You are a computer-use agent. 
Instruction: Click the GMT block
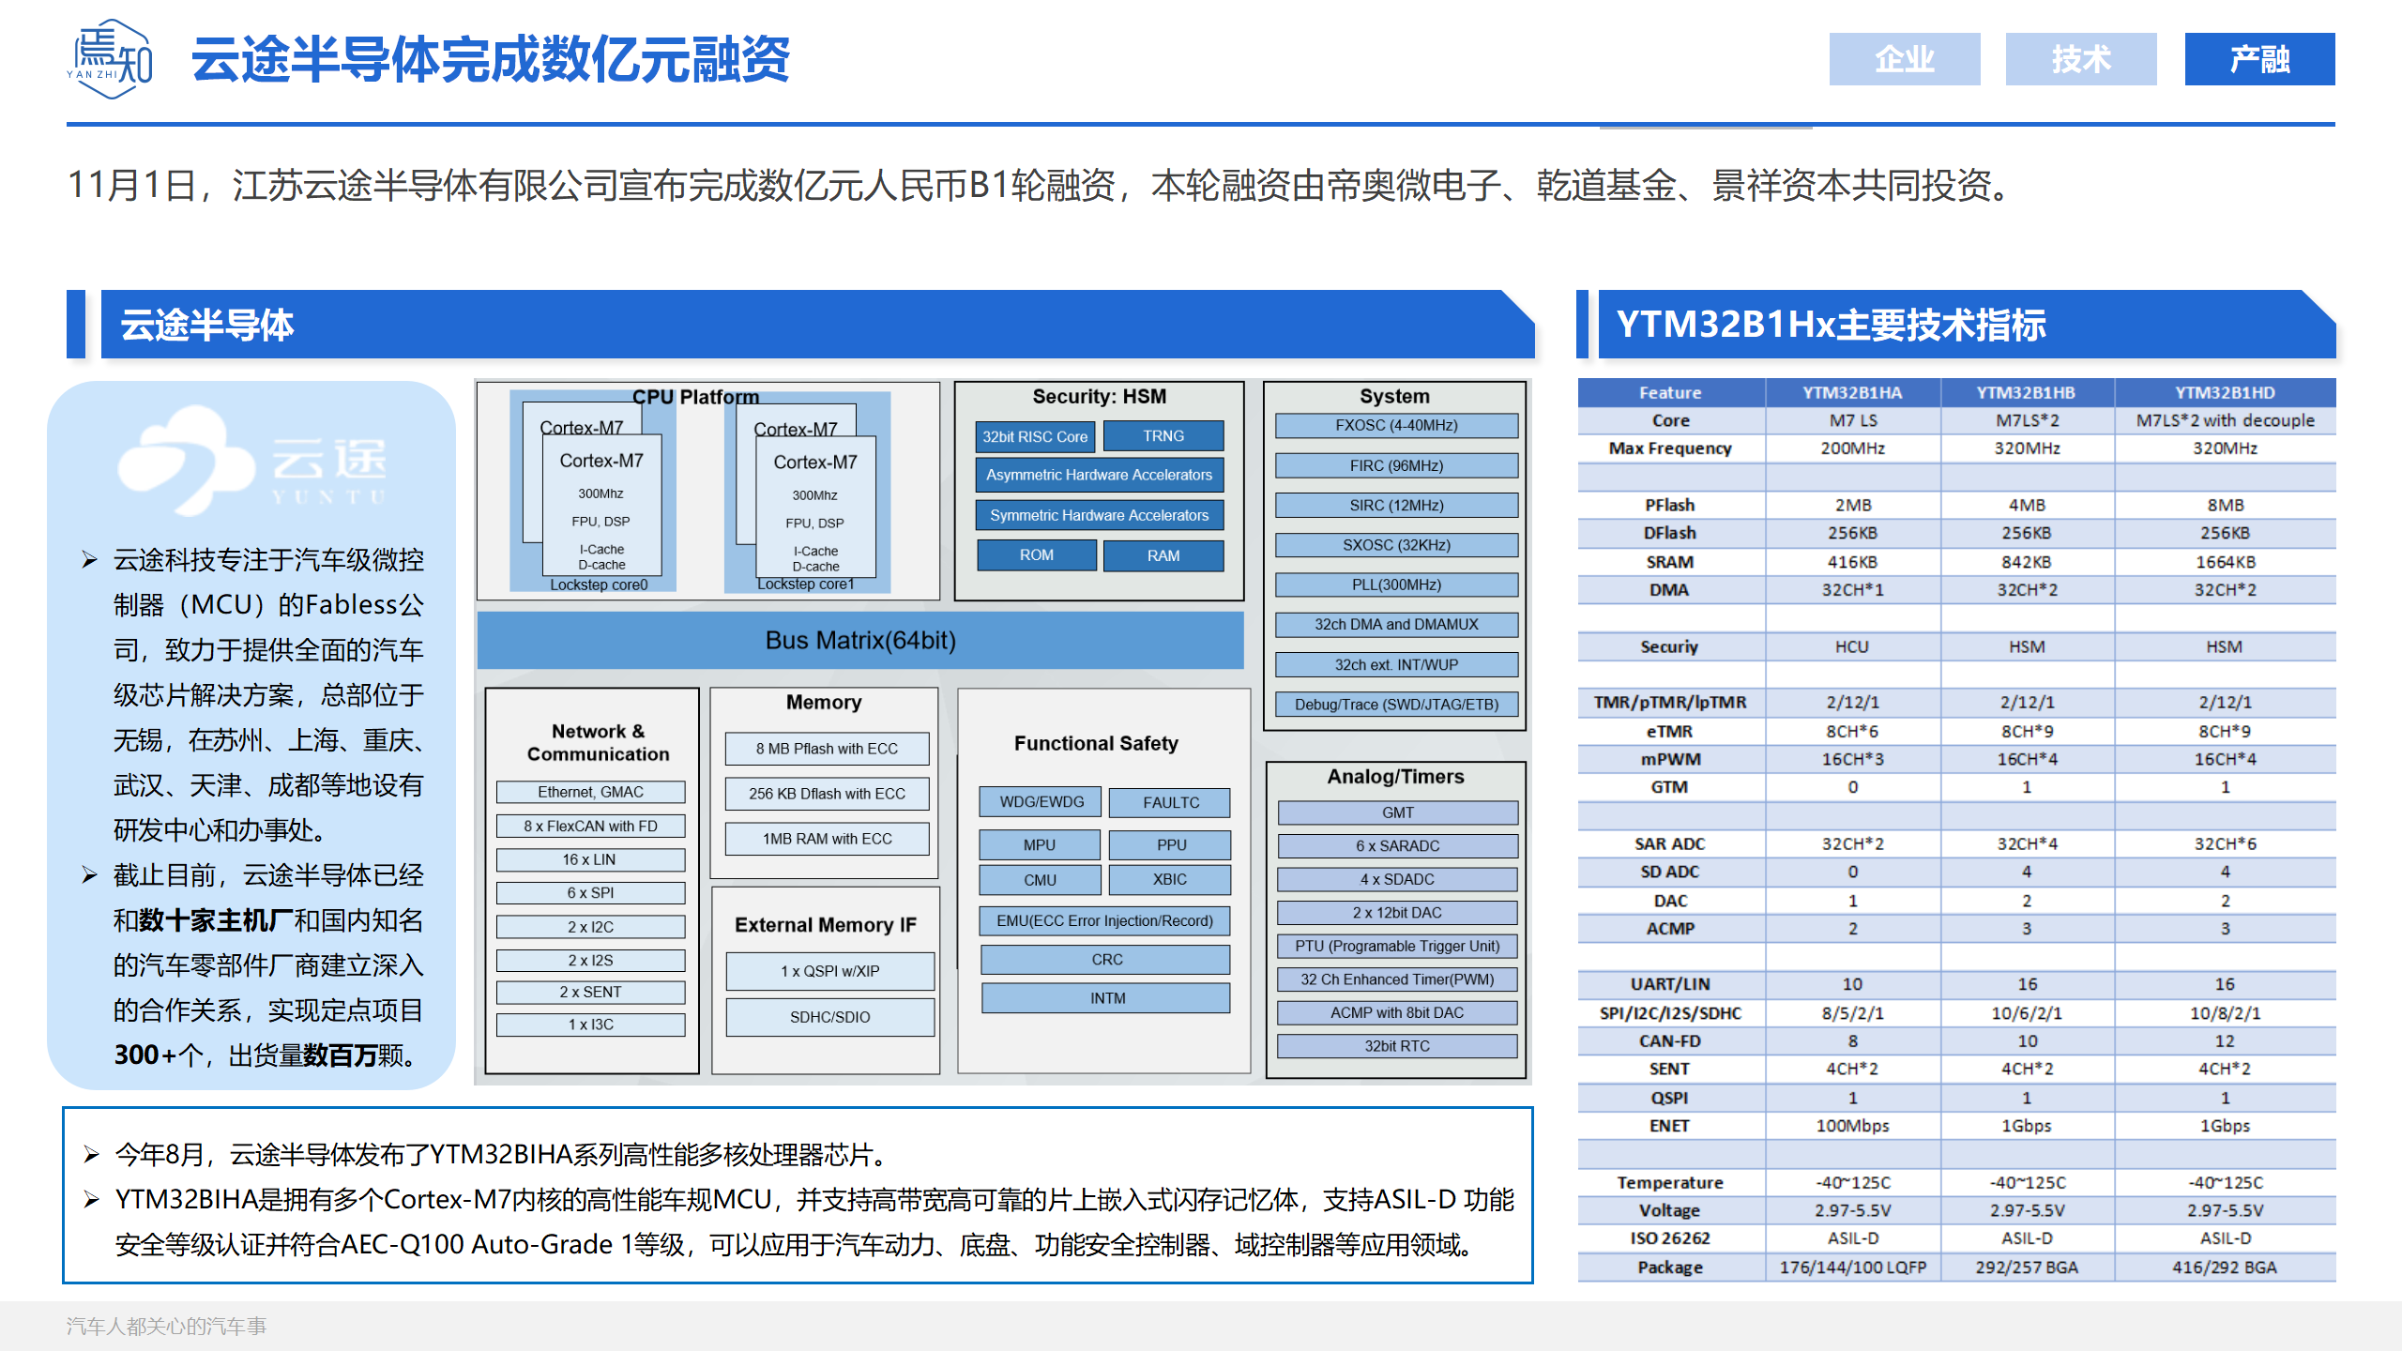tap(1397, 812)
